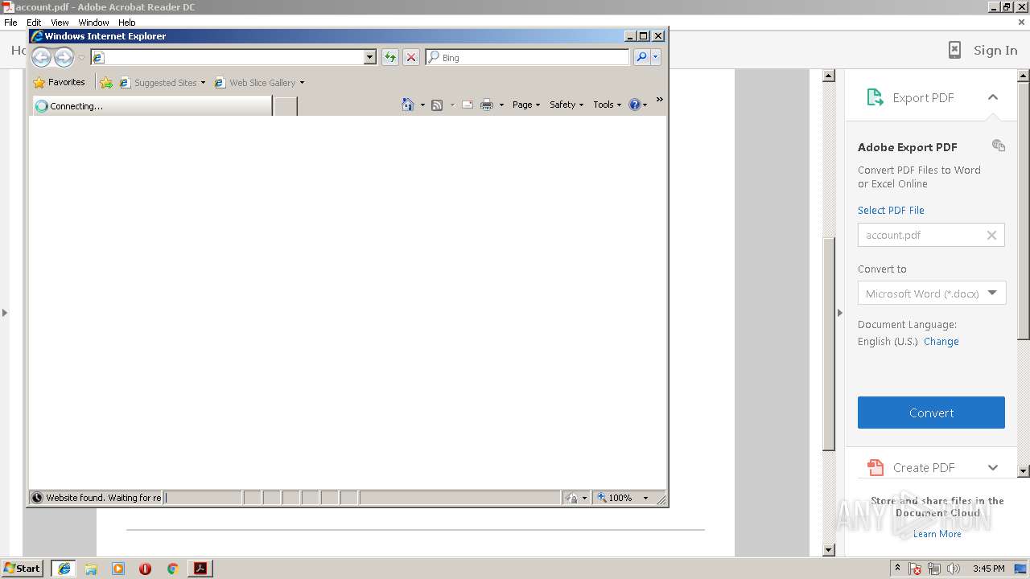Open Google Chrome from the taskbar
This screenshot has width=1030, height=579.
172,569
